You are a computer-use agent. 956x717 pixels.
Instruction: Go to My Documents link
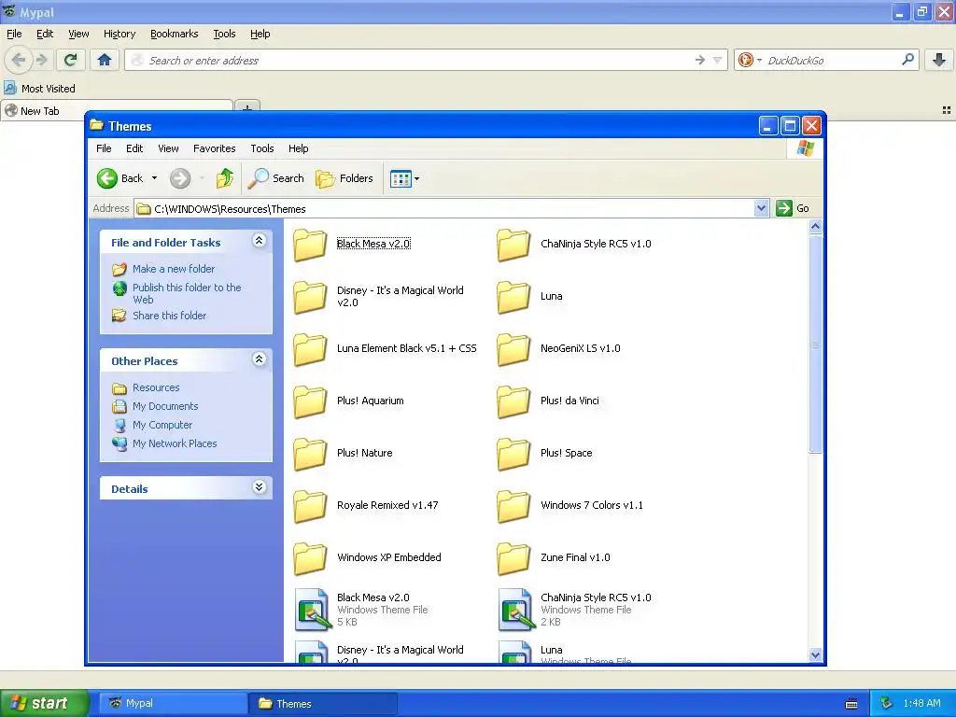pos(165,406)
